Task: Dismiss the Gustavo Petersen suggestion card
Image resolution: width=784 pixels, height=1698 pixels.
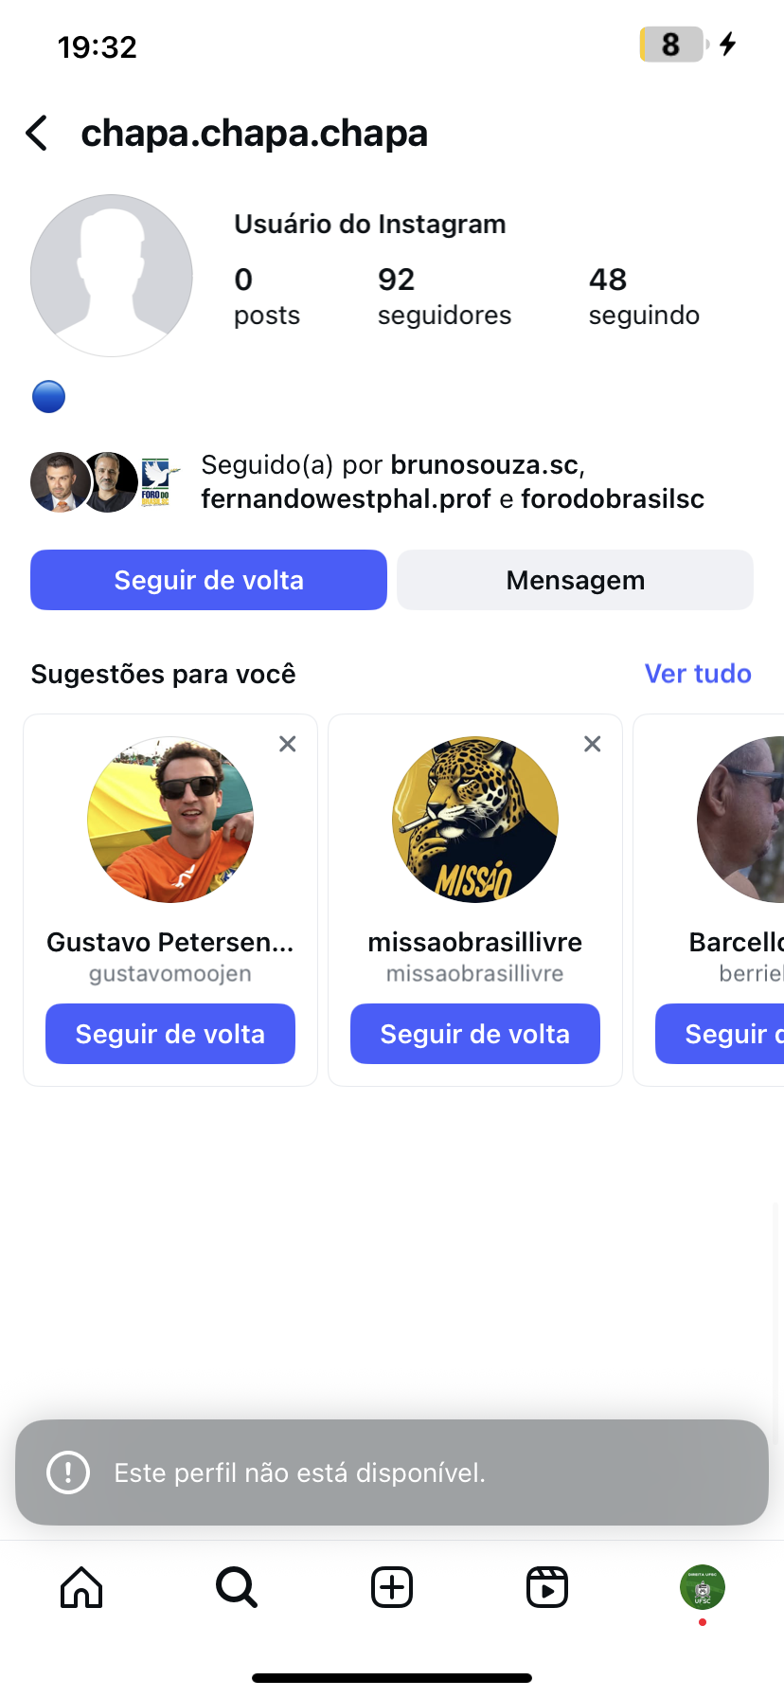Action: (x=288, y=744)
